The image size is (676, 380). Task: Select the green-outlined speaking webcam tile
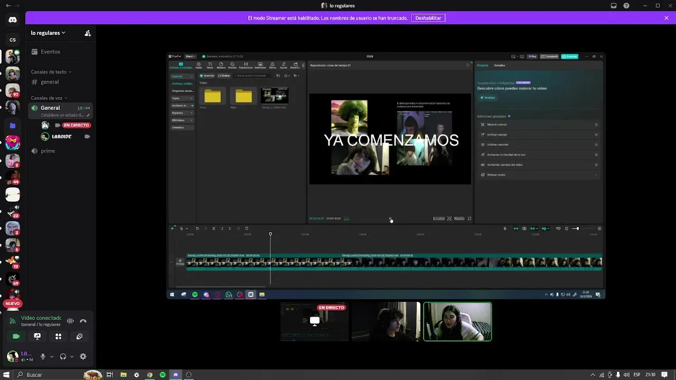click(457, 321)
